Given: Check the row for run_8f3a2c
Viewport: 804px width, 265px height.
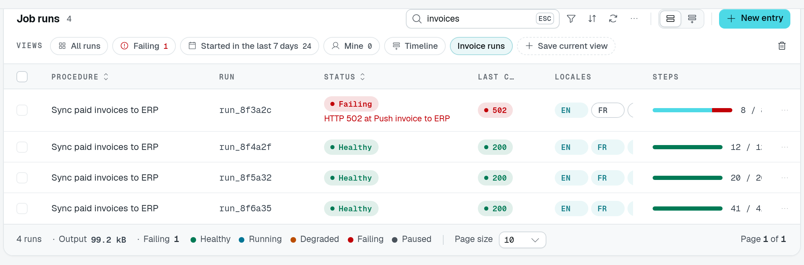Looking at the screenshot, I should tap(22, 110).
